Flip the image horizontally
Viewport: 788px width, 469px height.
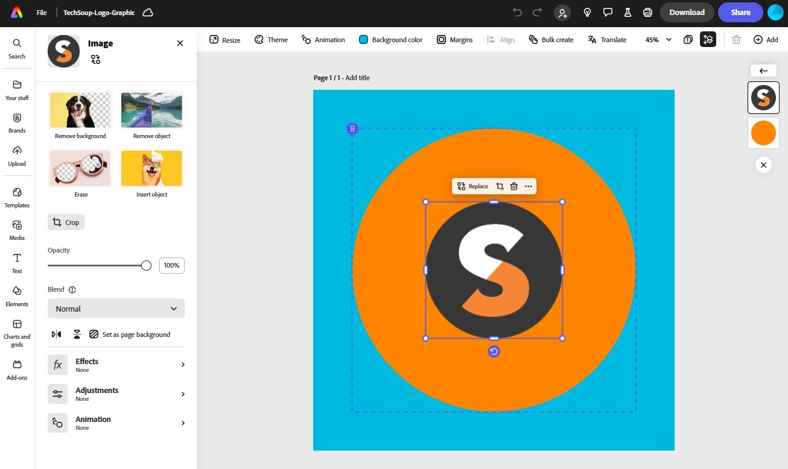point(57,335)
